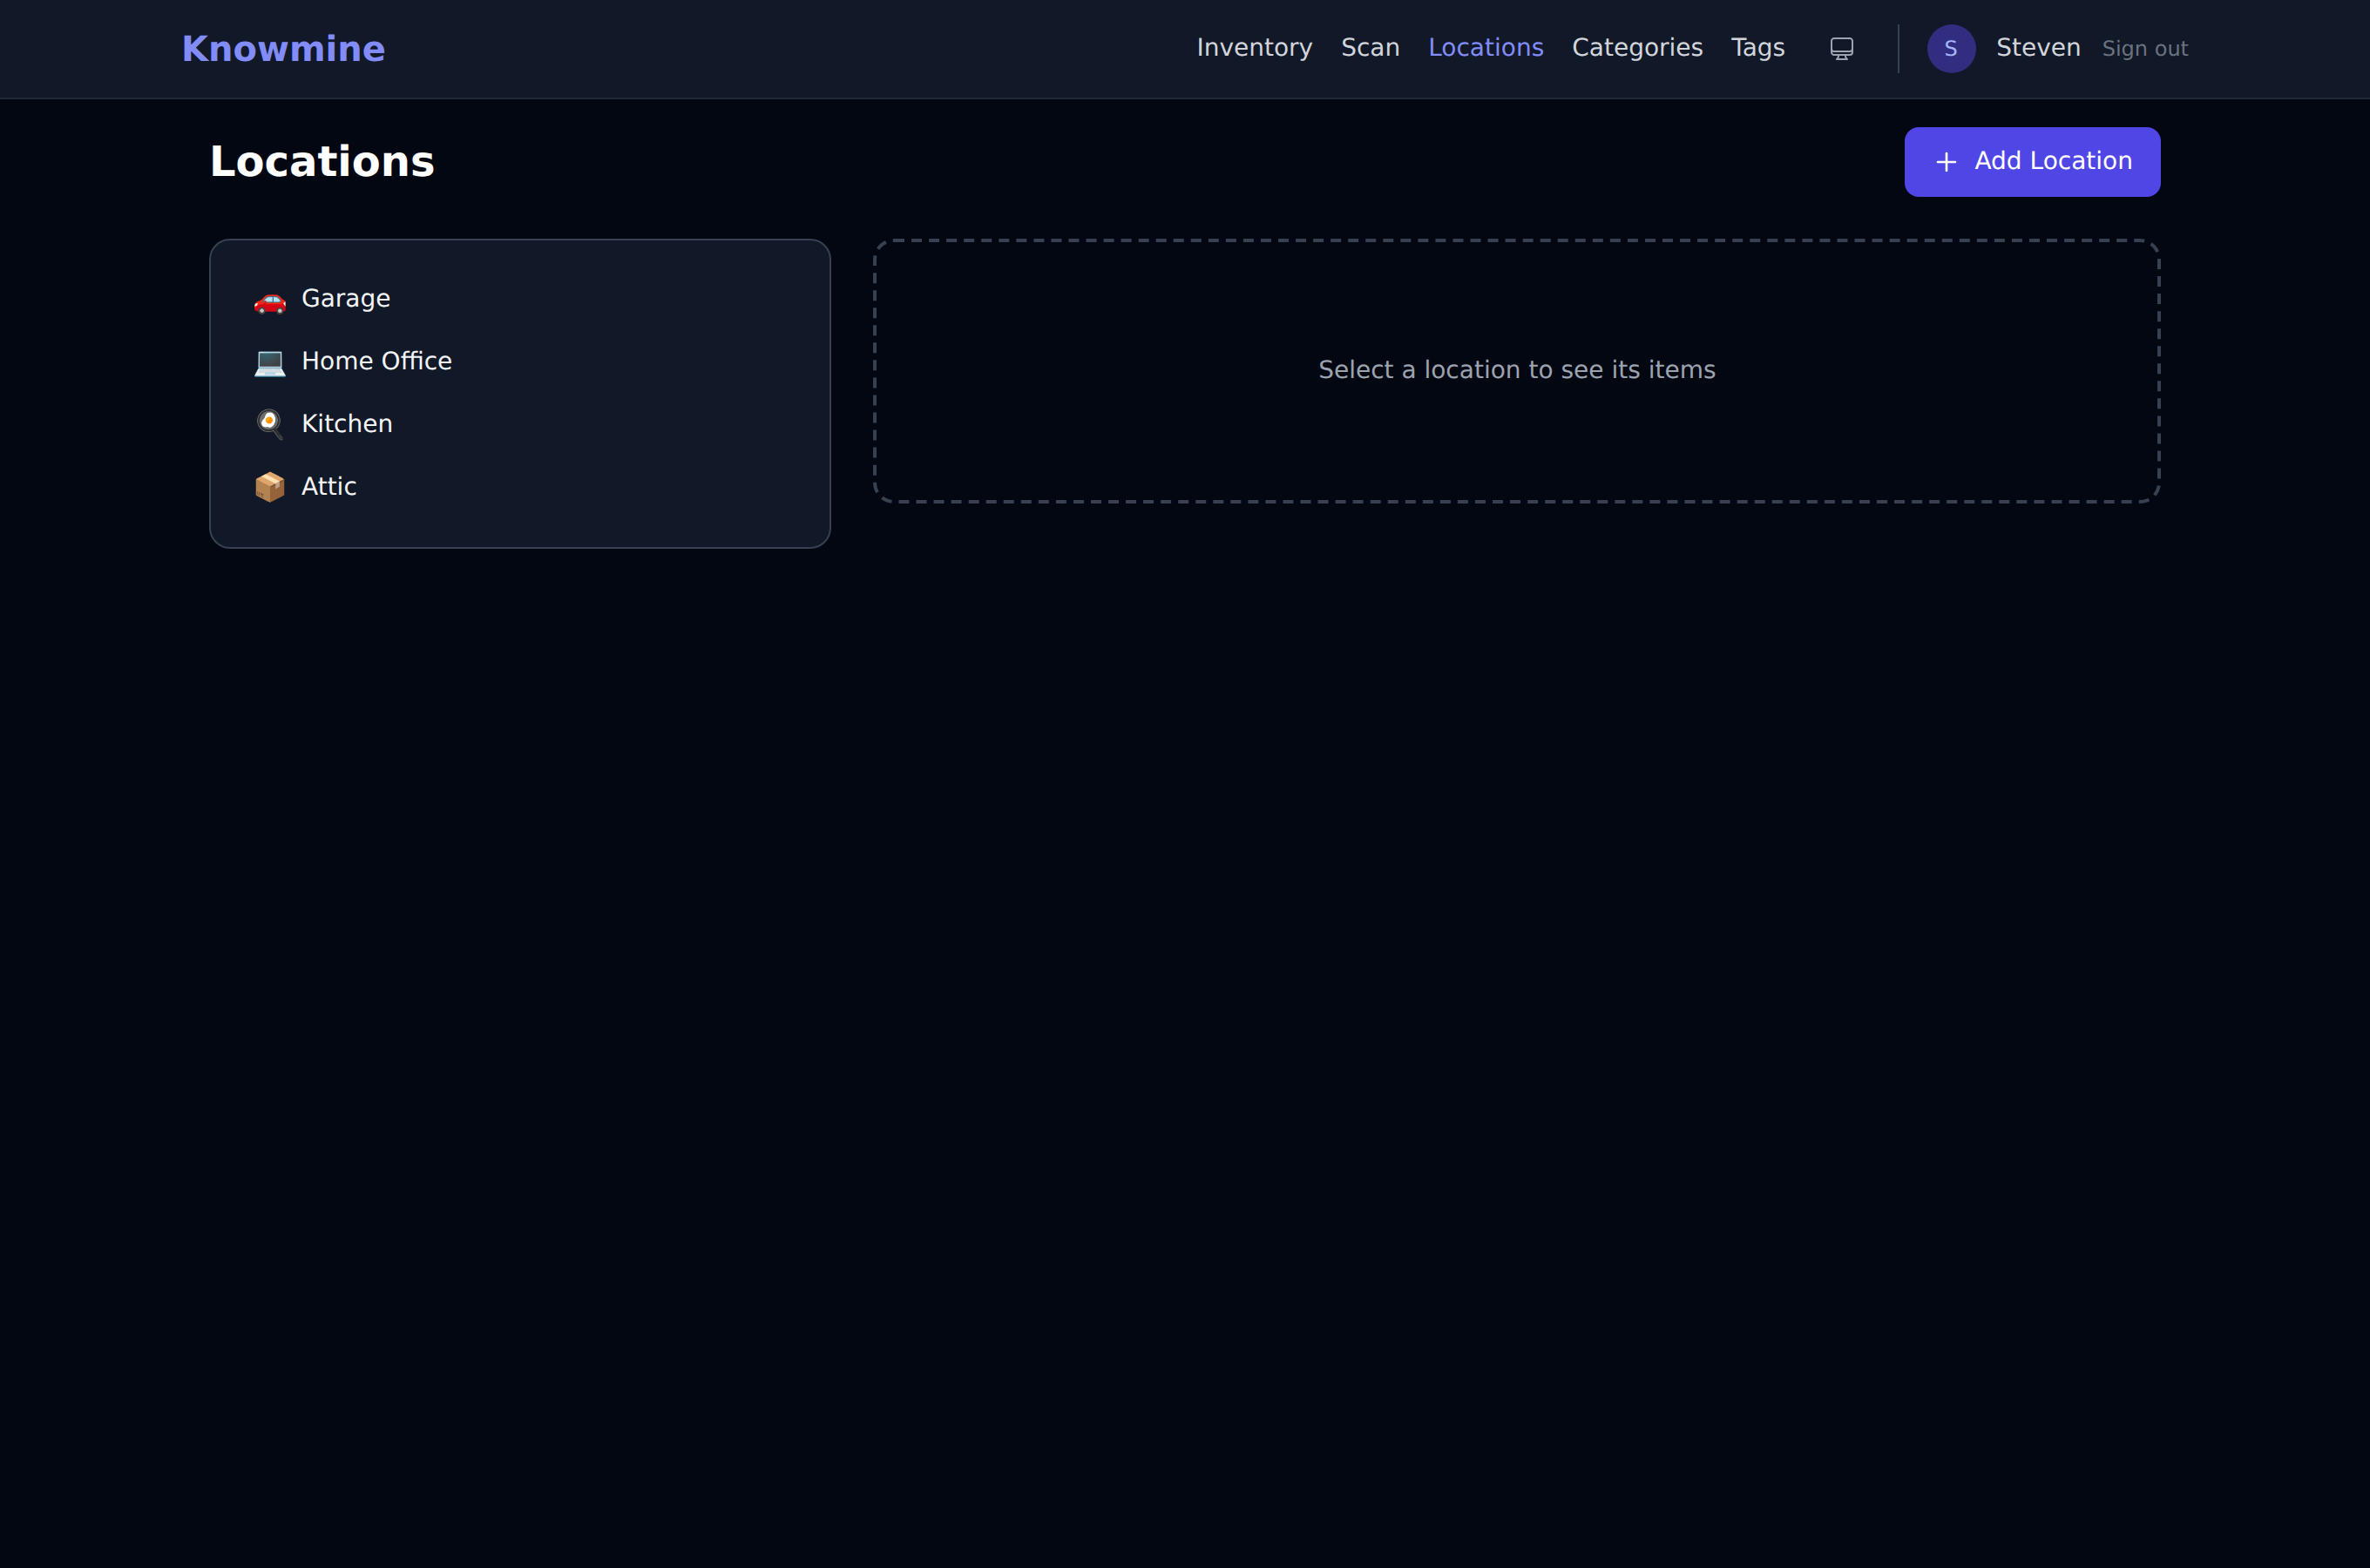Switch to Categories page
Screen dimensions: 2370x1568
pos(1636,48)
